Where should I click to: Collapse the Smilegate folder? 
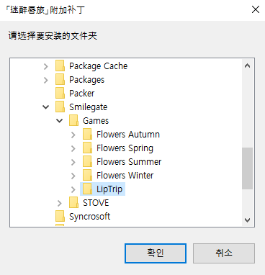tap(46, 107)
